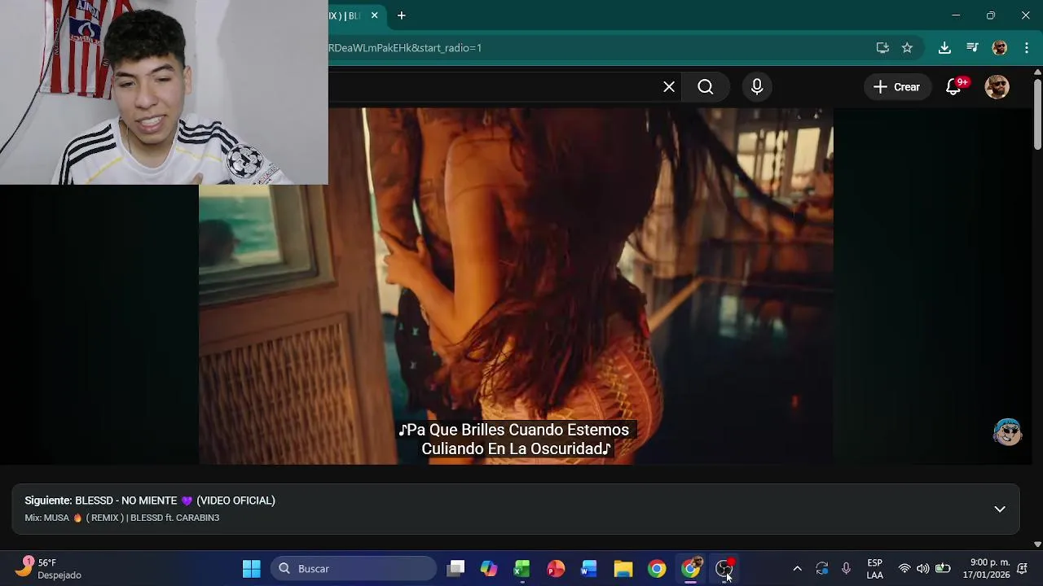This screenshot has height=586, width=1043.
Task: Click the Crear button
Action: (x=897, y=87)
